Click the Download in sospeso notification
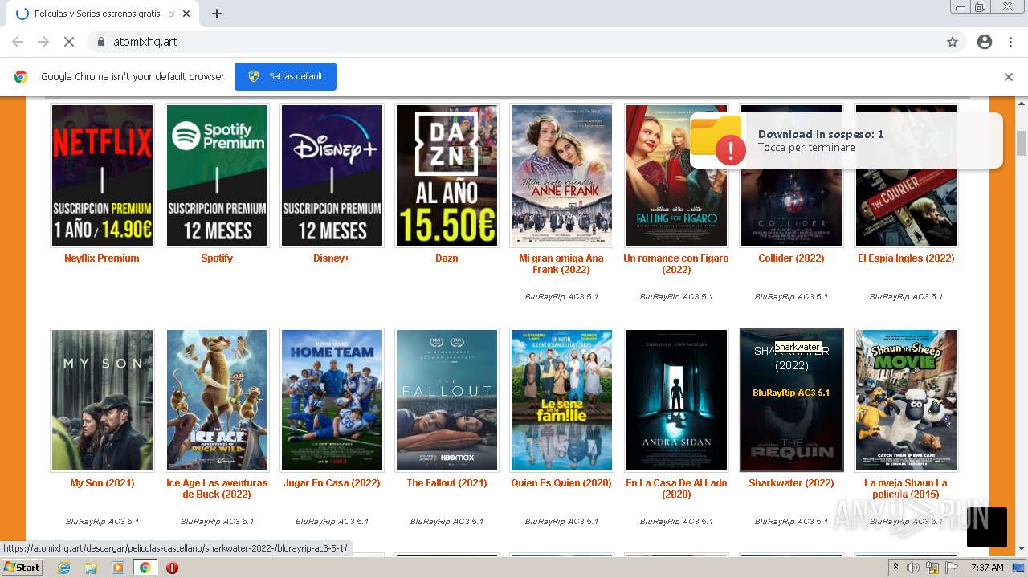The image size is (1028, 578). (846, 140)
